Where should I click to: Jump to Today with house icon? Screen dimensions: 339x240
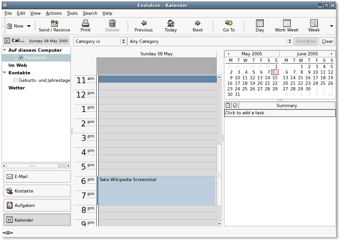click(x=170, y=23)
